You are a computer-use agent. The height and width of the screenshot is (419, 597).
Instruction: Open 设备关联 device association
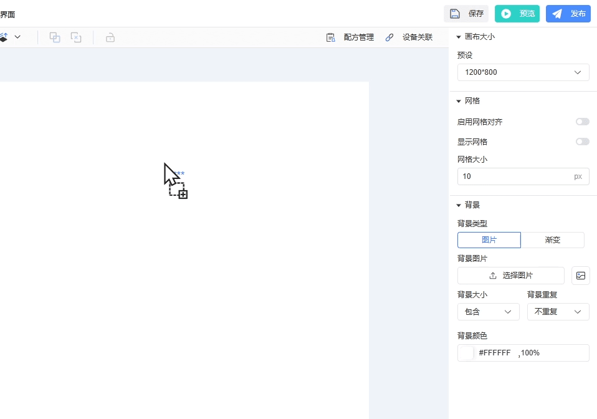(409, 37)
